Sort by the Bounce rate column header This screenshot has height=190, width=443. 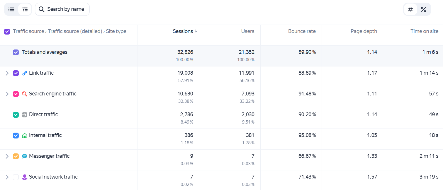(x=302, y=31)
